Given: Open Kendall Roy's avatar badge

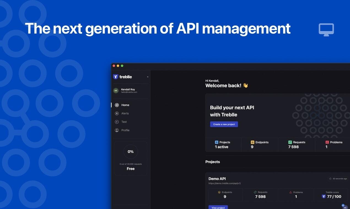Looking at the screenshot, I should click(x=116, y=90).
